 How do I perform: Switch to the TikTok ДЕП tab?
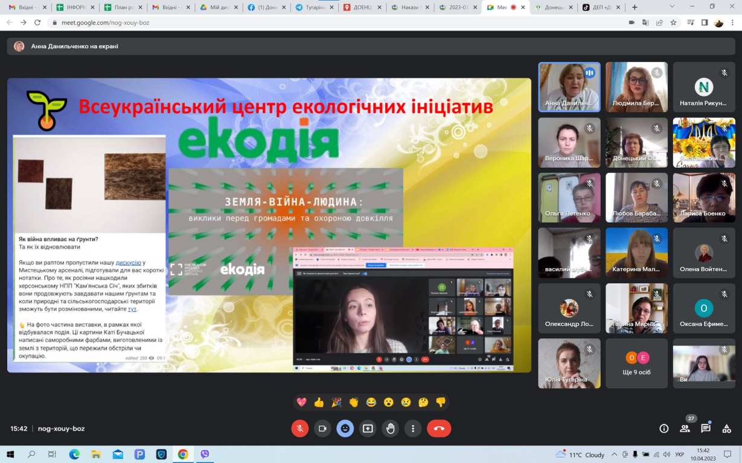[603, 7]
